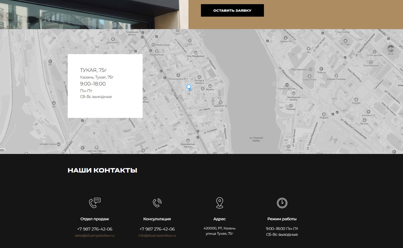403x248 pixels.
Task: Click the IGadget shop map icon
Action: (356, 100)
